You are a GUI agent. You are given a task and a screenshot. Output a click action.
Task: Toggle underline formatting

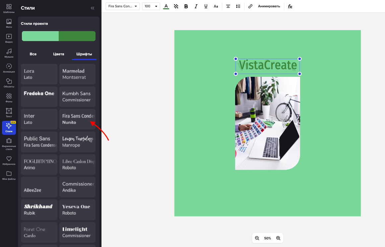[206, 6]
